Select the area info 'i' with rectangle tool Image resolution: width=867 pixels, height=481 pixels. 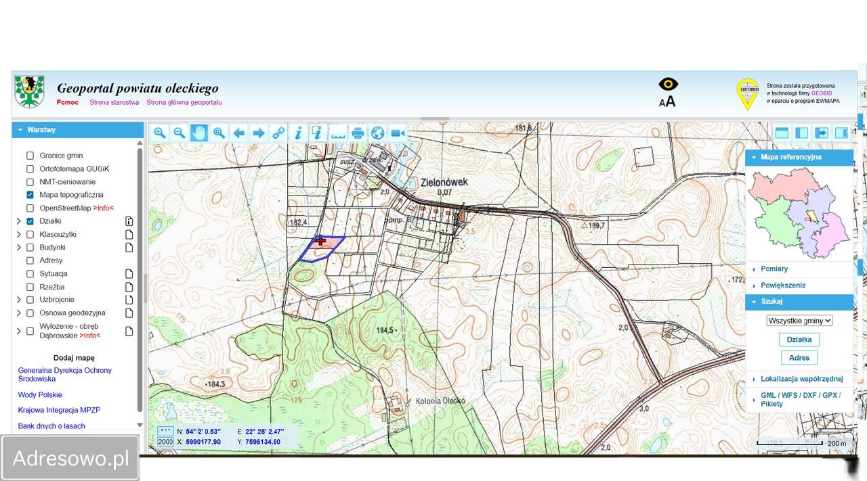[x=318, y=133]
